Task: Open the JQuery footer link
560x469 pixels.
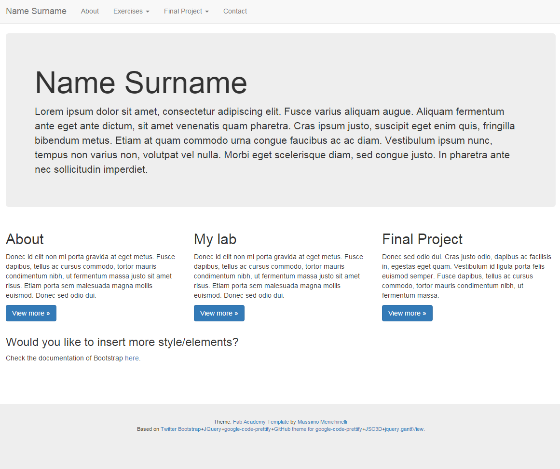Action: pos(212,429)
